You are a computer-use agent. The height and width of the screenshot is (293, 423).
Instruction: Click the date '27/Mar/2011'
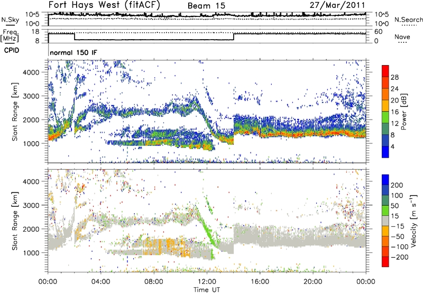[337, 5]
